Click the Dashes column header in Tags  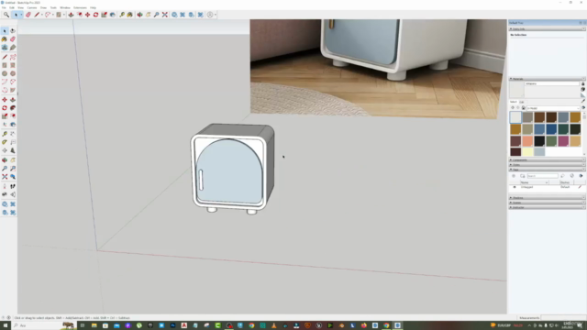point(567,182)
